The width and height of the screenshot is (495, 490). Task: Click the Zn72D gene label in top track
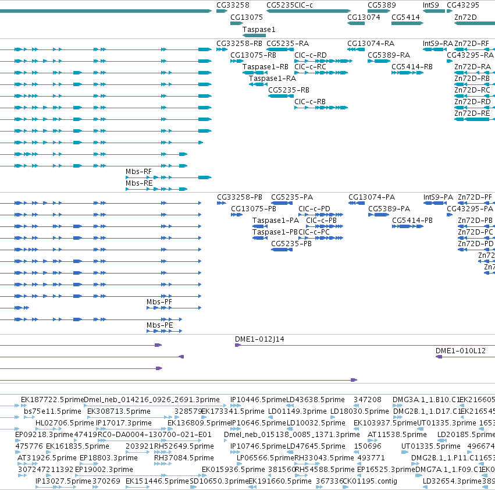tap(466, 17)
